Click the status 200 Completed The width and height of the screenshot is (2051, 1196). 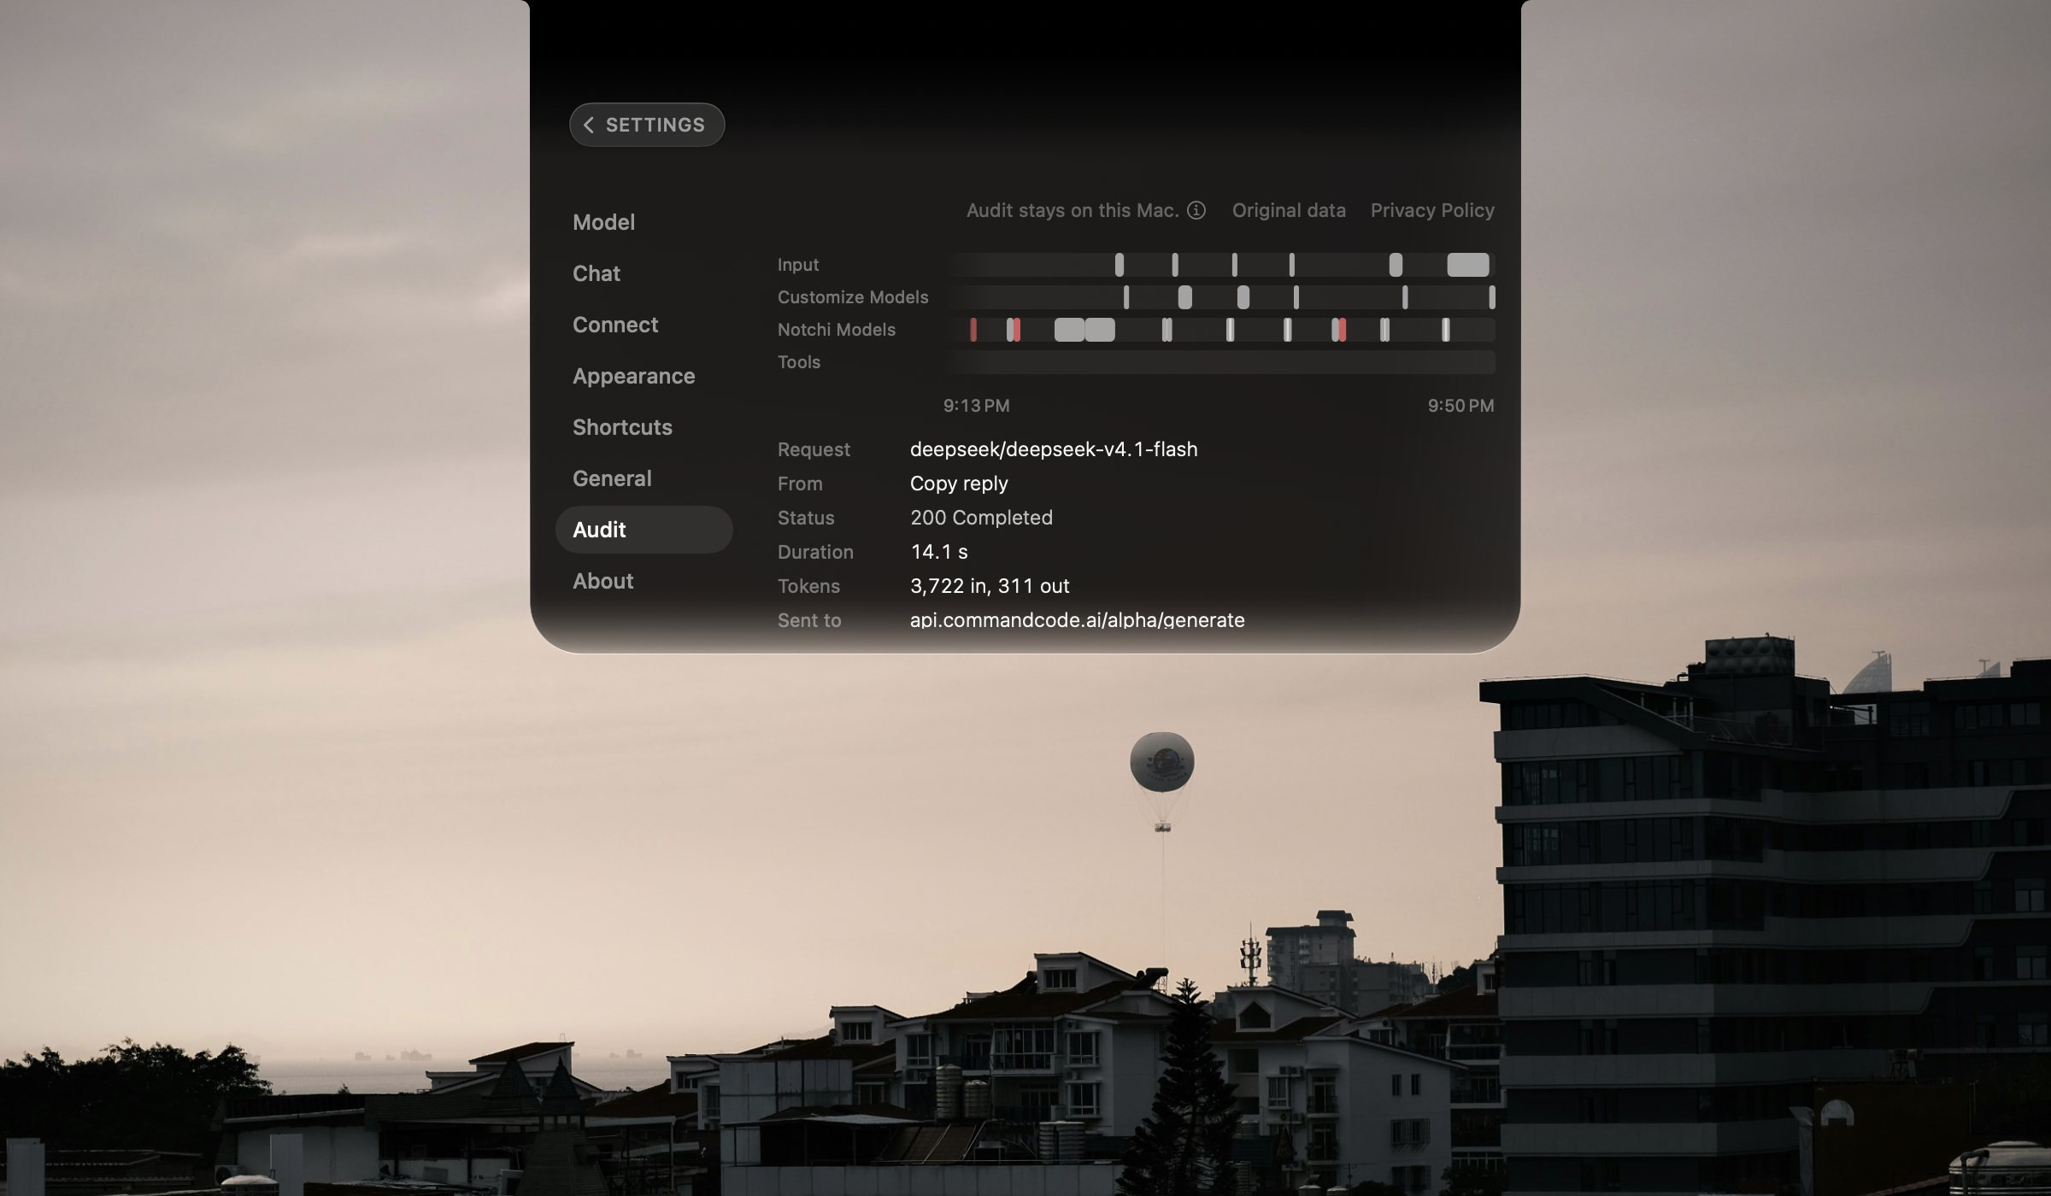pyautogui.click(x=981, y=518)
